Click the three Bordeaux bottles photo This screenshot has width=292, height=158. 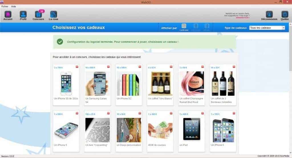[x=223, y=83]
